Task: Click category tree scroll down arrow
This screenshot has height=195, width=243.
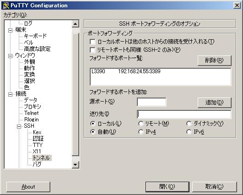Action: pyautogui.click(x=76, y=165)
